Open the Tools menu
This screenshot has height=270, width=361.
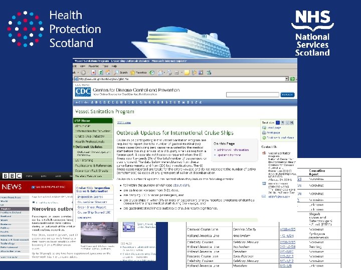pyautogui.click(x=105, y=66)
